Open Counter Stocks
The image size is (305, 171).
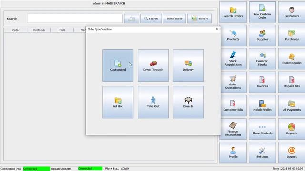pos(262,59)
